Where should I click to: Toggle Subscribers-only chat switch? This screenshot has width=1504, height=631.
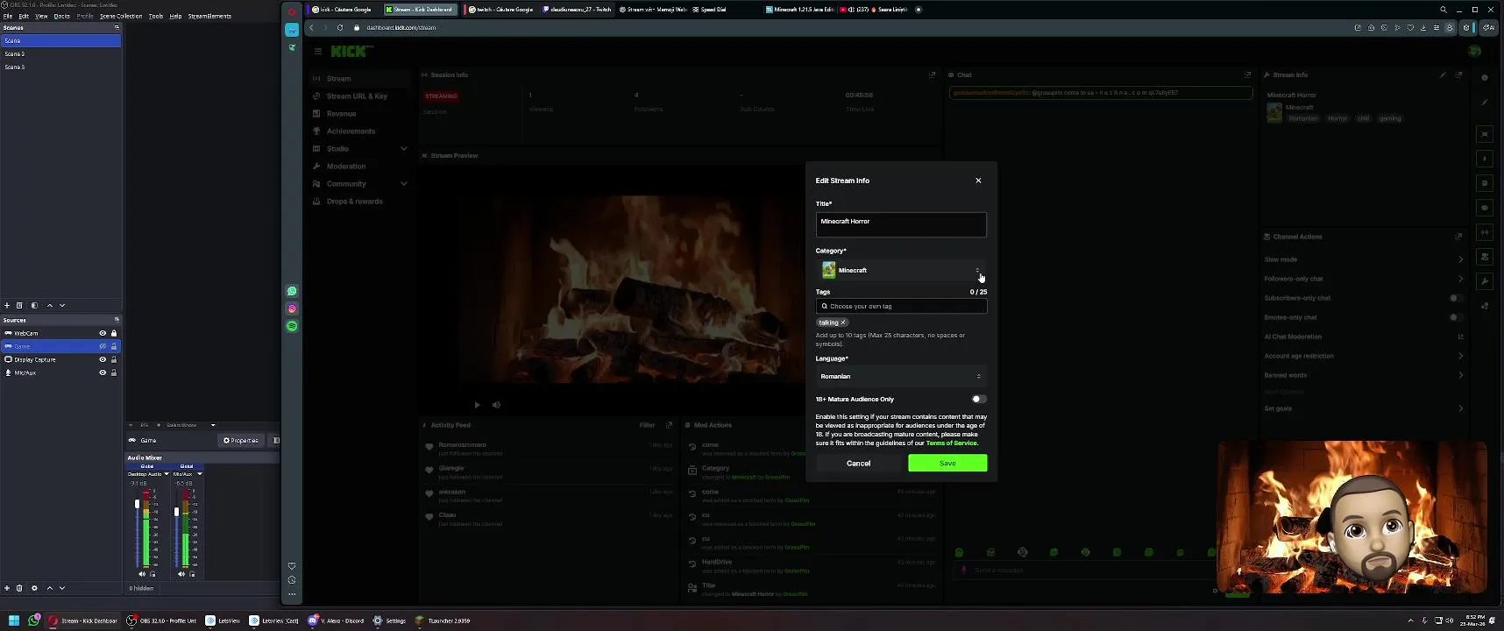tap(1455, 298)
